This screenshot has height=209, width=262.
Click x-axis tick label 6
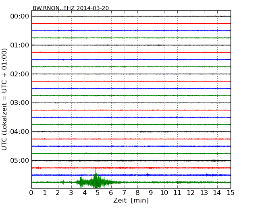[x=111, y=193]
